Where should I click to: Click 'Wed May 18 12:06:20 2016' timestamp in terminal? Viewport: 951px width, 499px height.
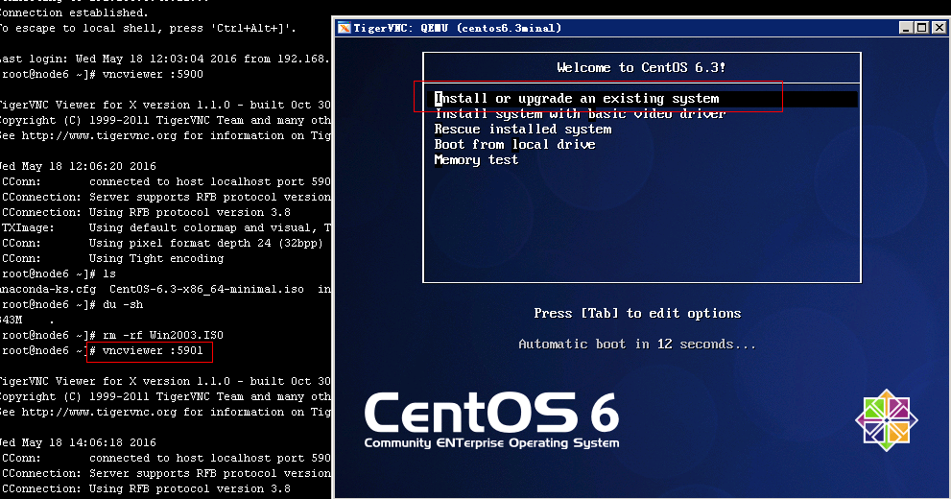(79, 166)
